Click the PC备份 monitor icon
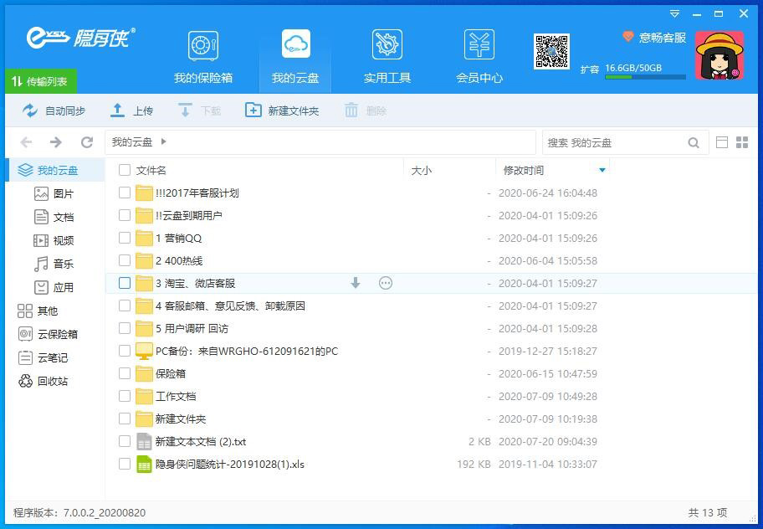763x529 pixels. (x=144, y=351)
